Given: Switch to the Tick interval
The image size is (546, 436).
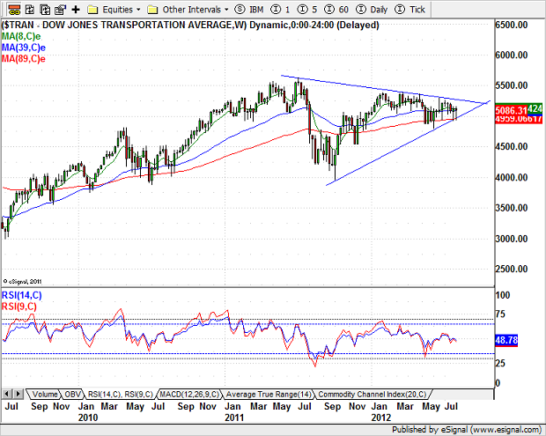Looking at the screenshot, I should point(409,10).
